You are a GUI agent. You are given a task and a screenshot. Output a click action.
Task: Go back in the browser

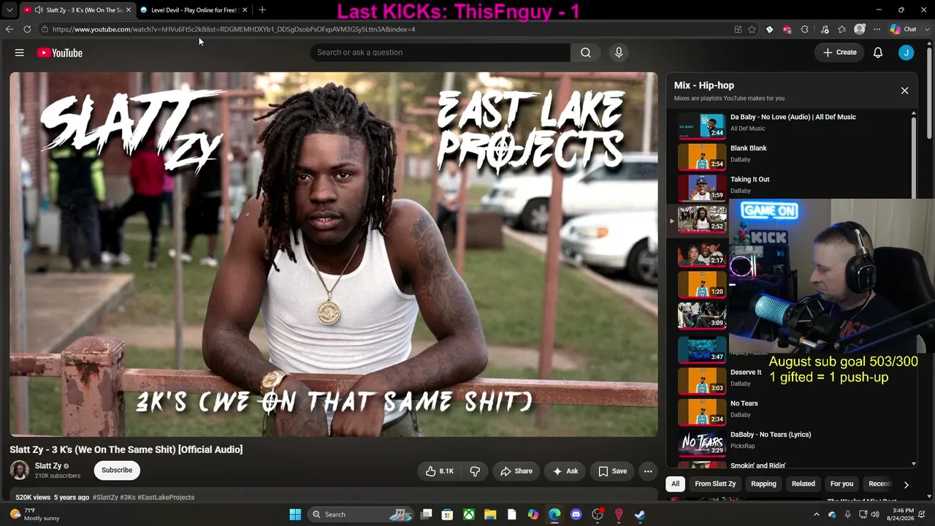pos(9,29)
